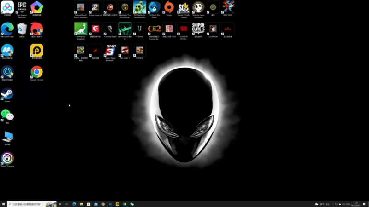Open the Microsoft Store taskbar icon
The image size is (369, 207).
89,204
